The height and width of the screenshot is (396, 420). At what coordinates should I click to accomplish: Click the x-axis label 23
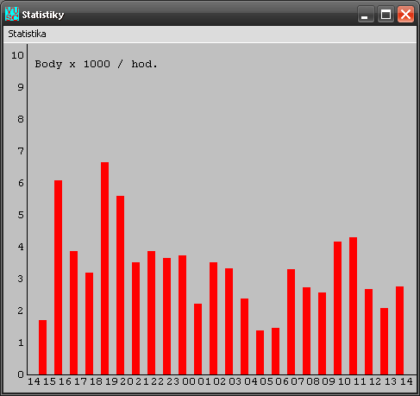(x=172, y=381)
